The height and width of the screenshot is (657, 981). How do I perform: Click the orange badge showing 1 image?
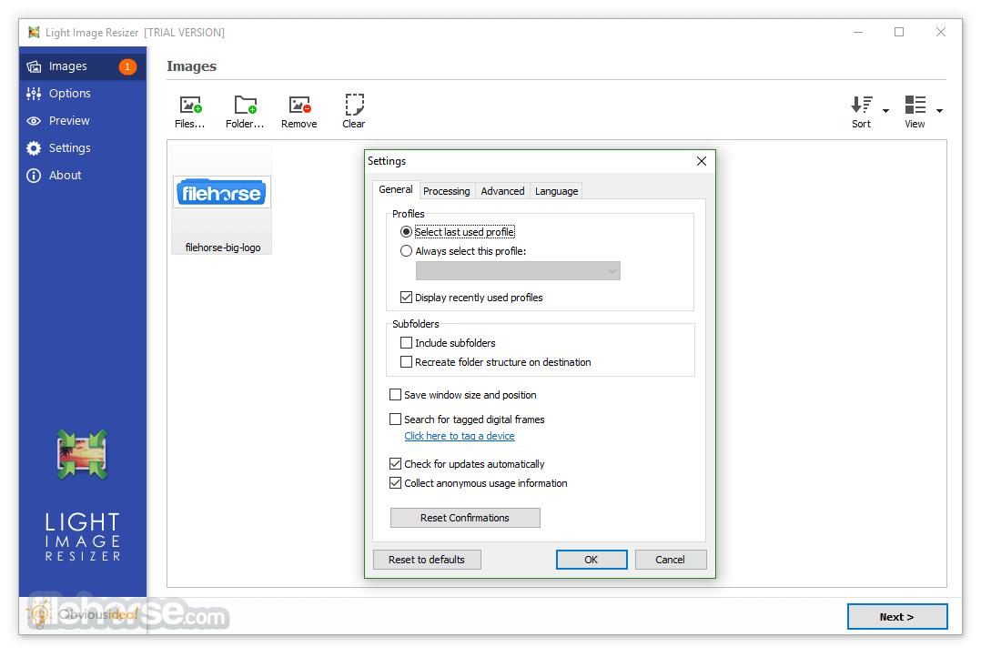pos(127,66)
